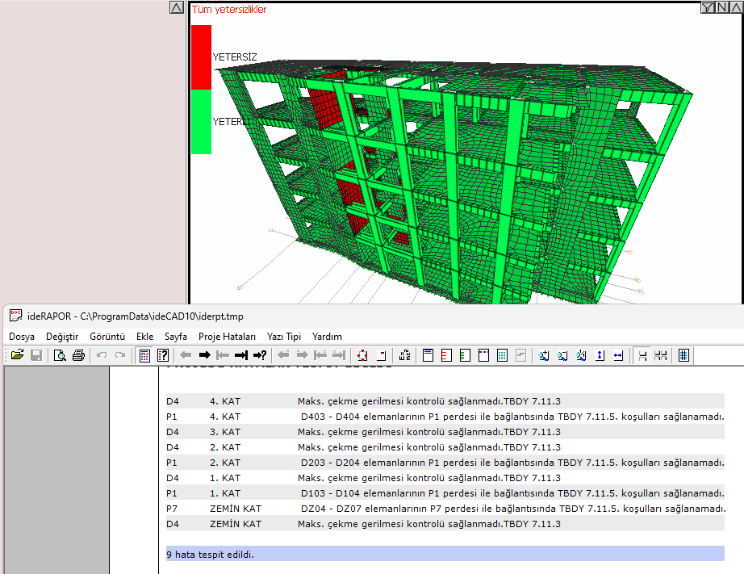Toggle the single page view button
The image size is (744, 574).
[643, 355]
